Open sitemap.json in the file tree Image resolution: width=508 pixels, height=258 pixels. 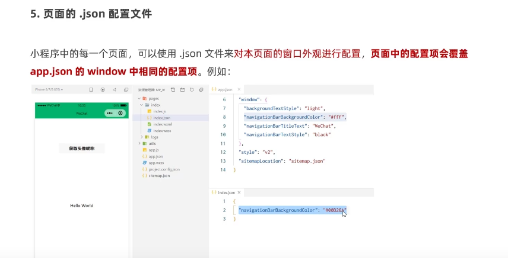(159, 176)
